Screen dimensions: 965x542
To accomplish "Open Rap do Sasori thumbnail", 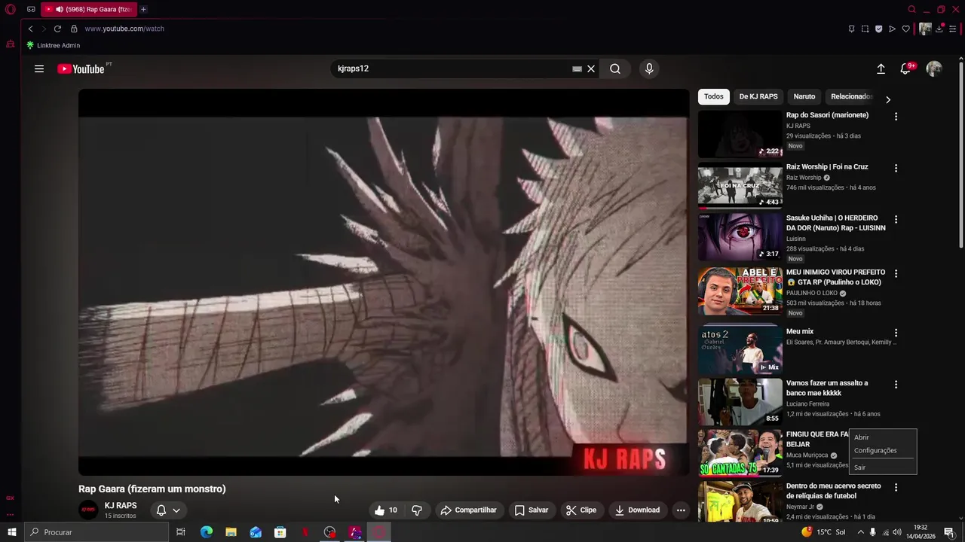I will 740,134.
